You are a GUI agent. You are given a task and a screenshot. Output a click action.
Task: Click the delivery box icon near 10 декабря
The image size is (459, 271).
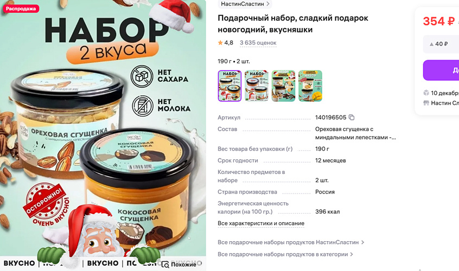pos(426,93)
